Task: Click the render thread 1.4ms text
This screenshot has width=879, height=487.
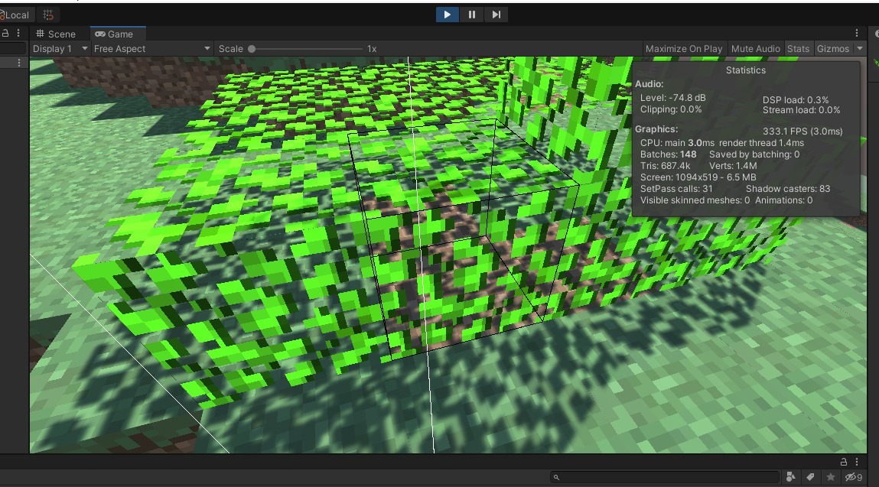Action: 761,143
